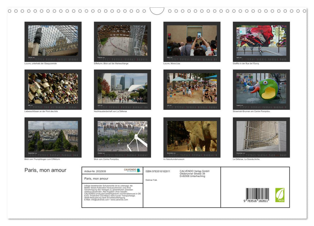Select the Mona Lisa crowd photo

pos(192,40)
